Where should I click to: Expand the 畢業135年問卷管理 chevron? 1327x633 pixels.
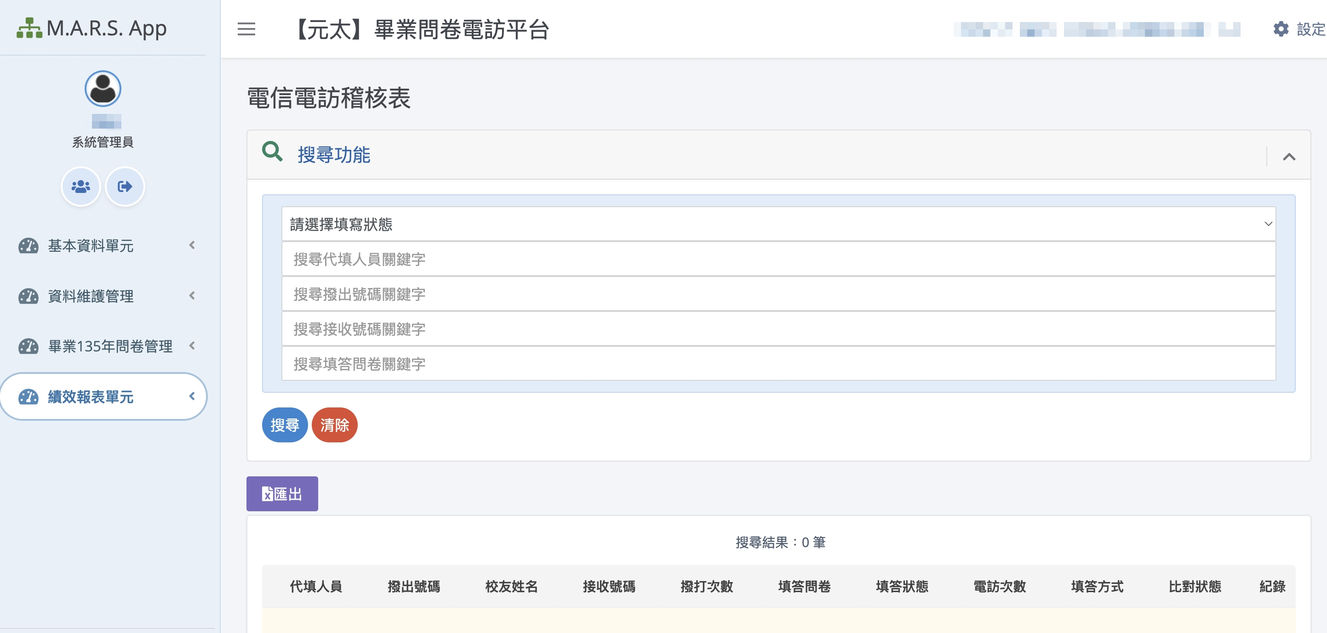(192, 346)
